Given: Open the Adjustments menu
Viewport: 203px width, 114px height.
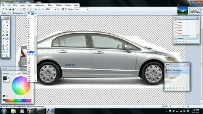Looking at the screenshot, I should click(40, 5).
